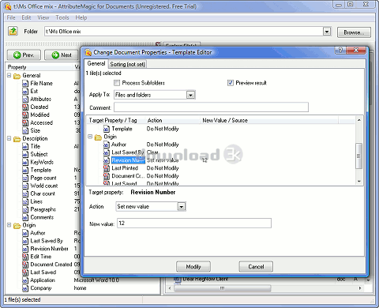Click the Modify button
Viewport: 379px width, 308px height.
click(193, 267)
